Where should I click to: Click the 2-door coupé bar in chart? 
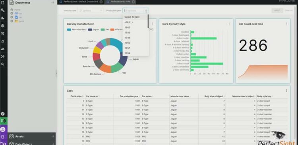(207, 64)
